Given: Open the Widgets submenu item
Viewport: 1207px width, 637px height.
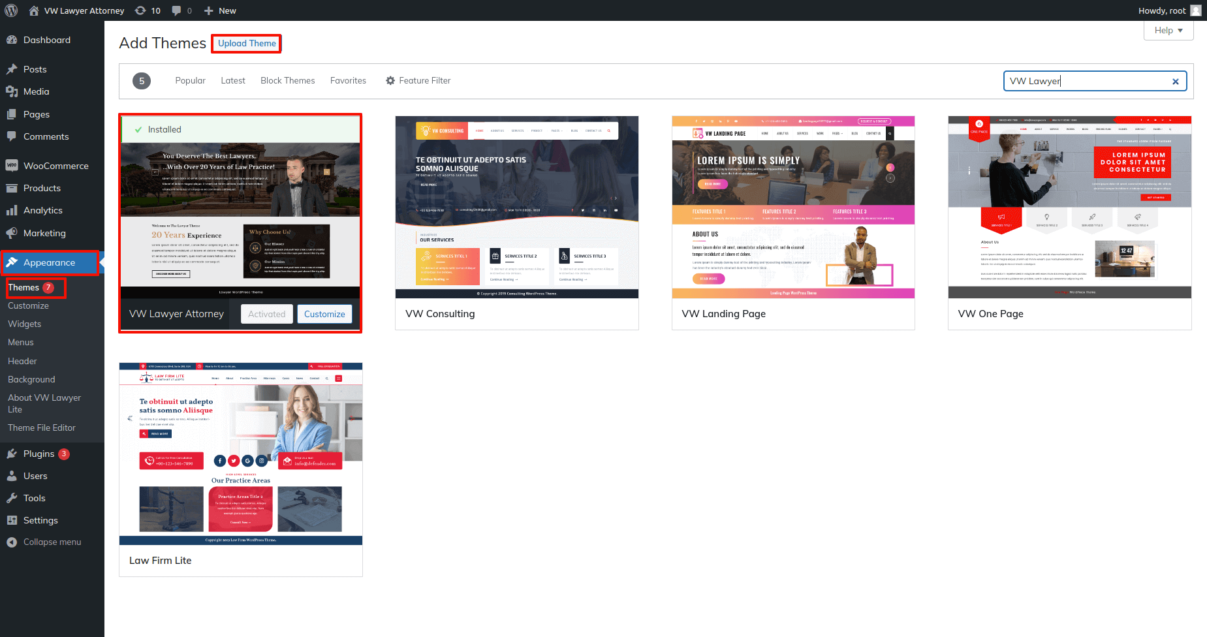Looking at the screenshot, I should pos(24,324).
